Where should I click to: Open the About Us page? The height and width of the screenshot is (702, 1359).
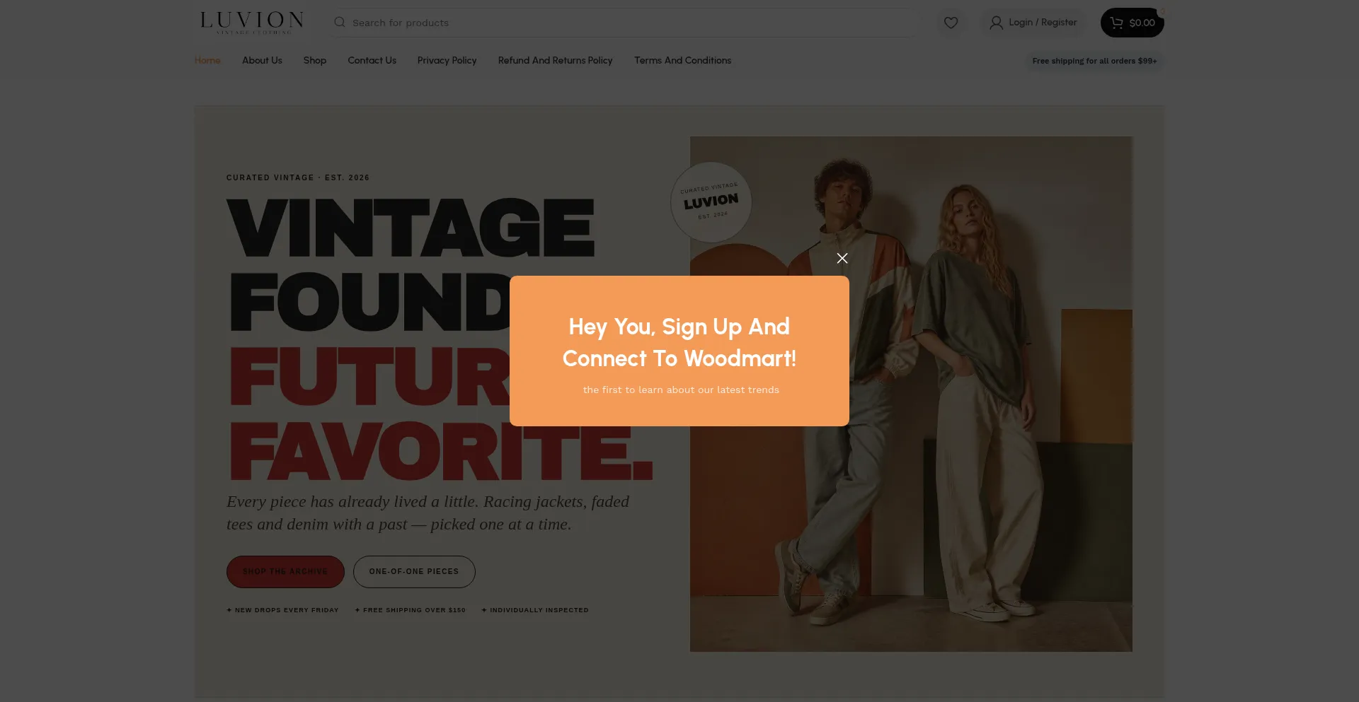(x=262, y=61)
